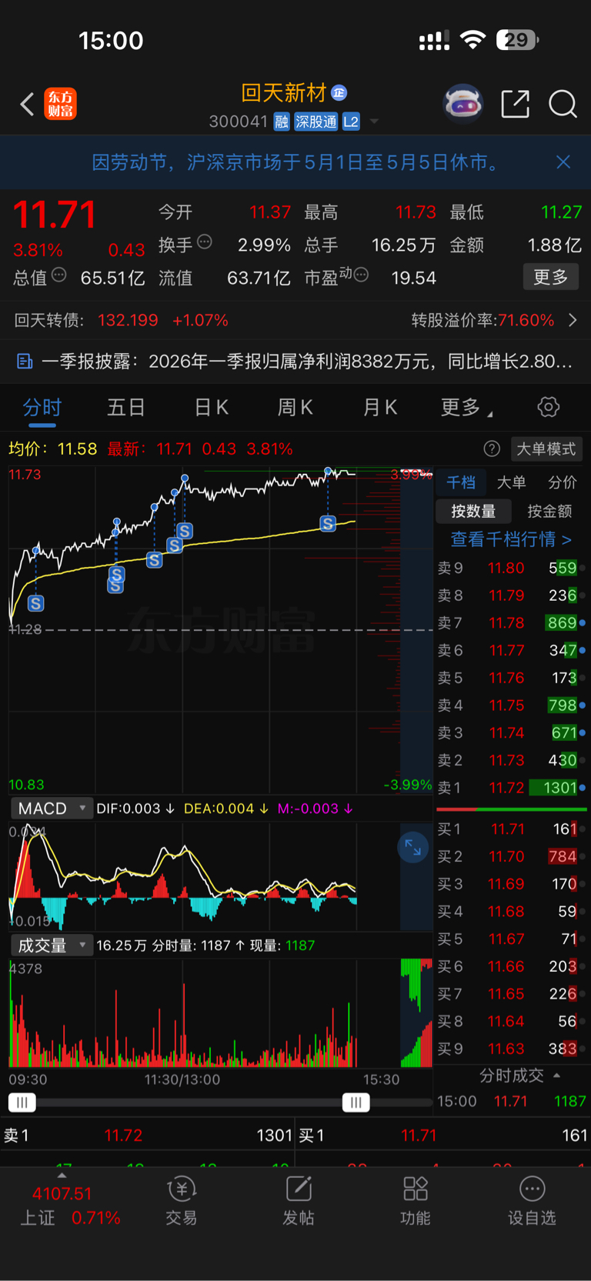Tap the back arrow icon
Viewport: 591px width, 1281px height.
[27, 104]
